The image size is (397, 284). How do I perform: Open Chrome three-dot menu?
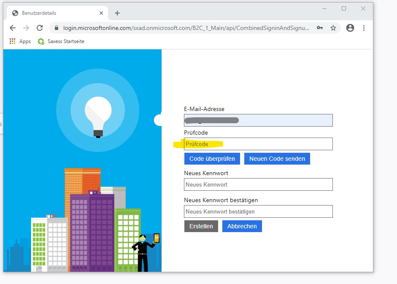(364, 28)
